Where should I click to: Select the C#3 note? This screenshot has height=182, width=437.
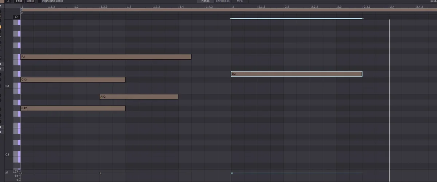pos(73,80)
